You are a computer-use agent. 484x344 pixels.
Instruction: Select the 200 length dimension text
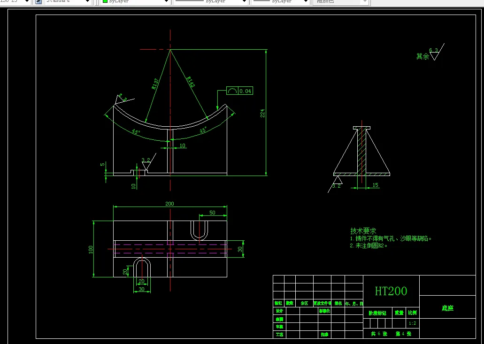pos(169,204)
